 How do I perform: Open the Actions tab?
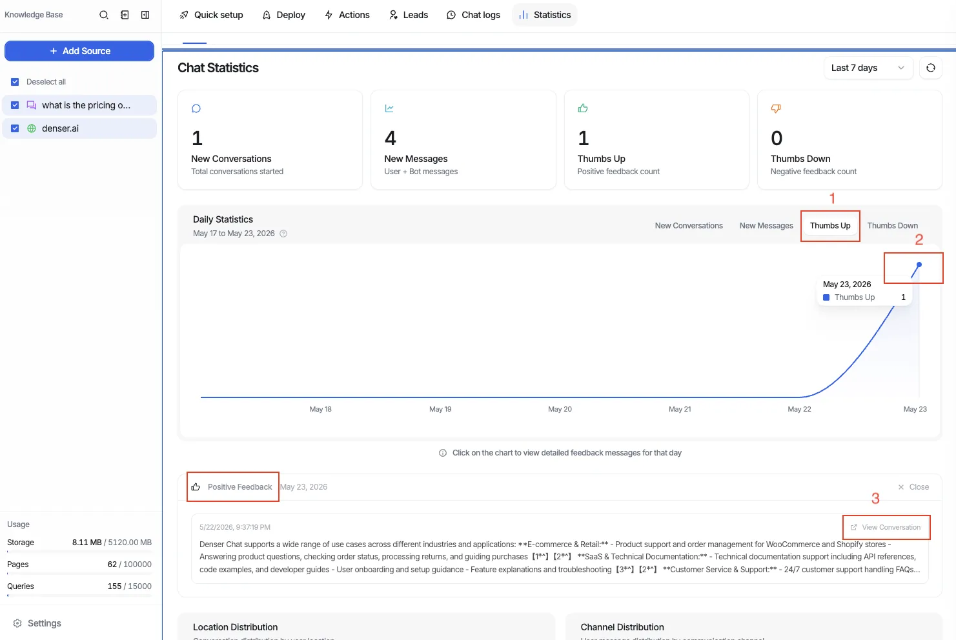point(347,15)
